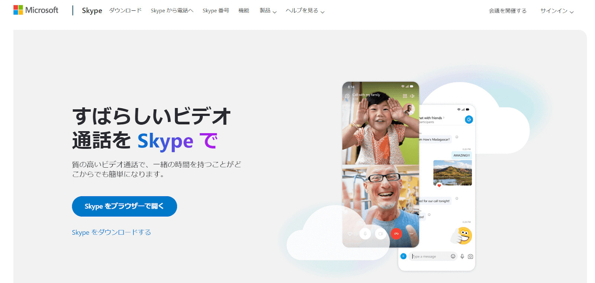This screenshot has height=283, width=595.
Task: Select the 機能 menu item
Action: coord(244,10)
